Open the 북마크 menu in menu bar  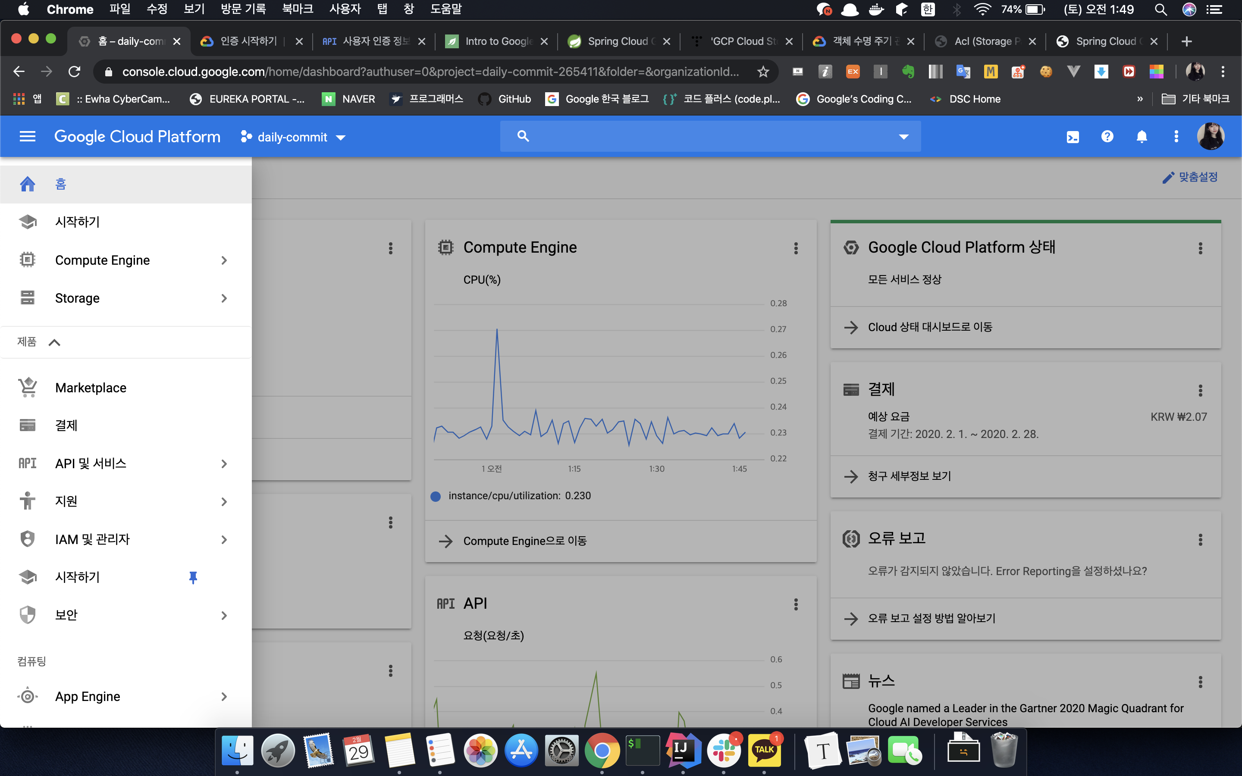[x=297, y=9]
